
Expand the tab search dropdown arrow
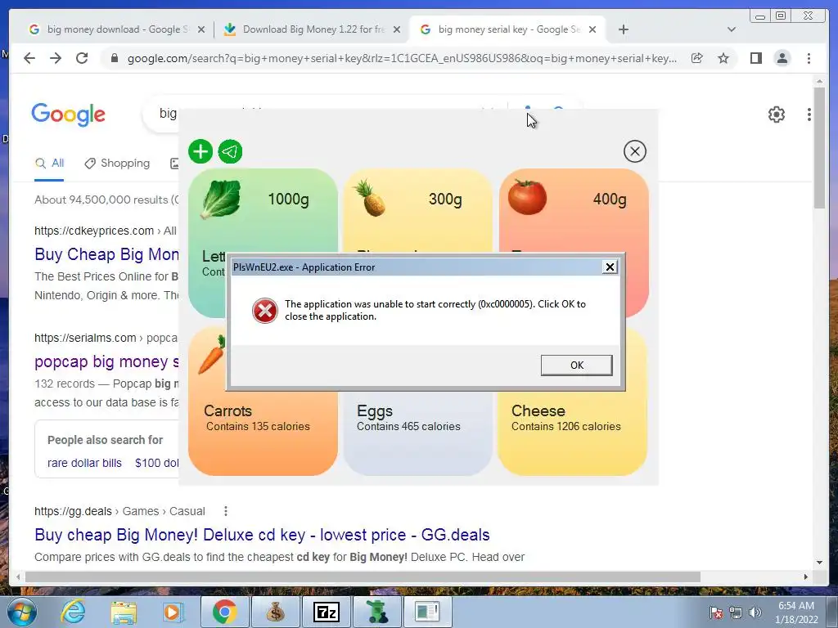pyautogui.click(x=732, y=29)
